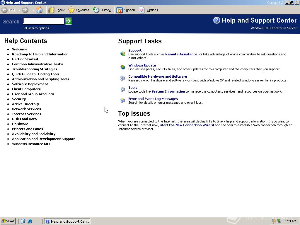Open the System Information link
This screenshot has height=225, width=300.
(168, 91)
